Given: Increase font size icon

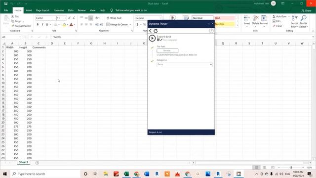Looking at the screenshot, I should point(69,18).
